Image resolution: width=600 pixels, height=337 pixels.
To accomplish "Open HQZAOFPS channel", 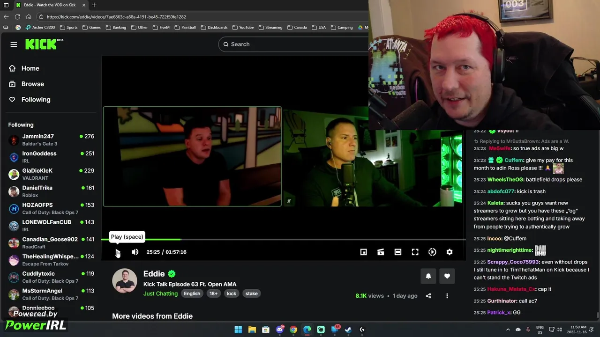I will 51,208.
